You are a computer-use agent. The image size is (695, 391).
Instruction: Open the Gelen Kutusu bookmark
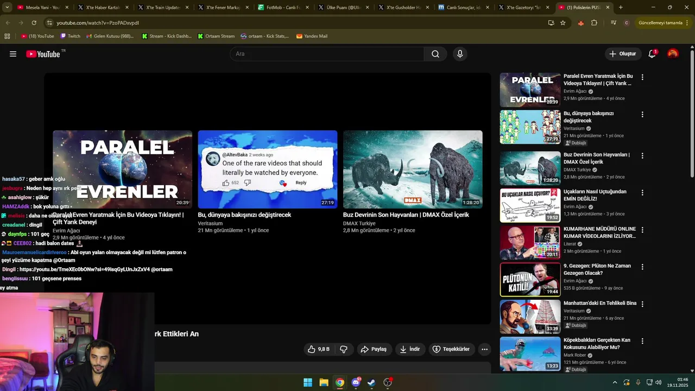point(110,36)
